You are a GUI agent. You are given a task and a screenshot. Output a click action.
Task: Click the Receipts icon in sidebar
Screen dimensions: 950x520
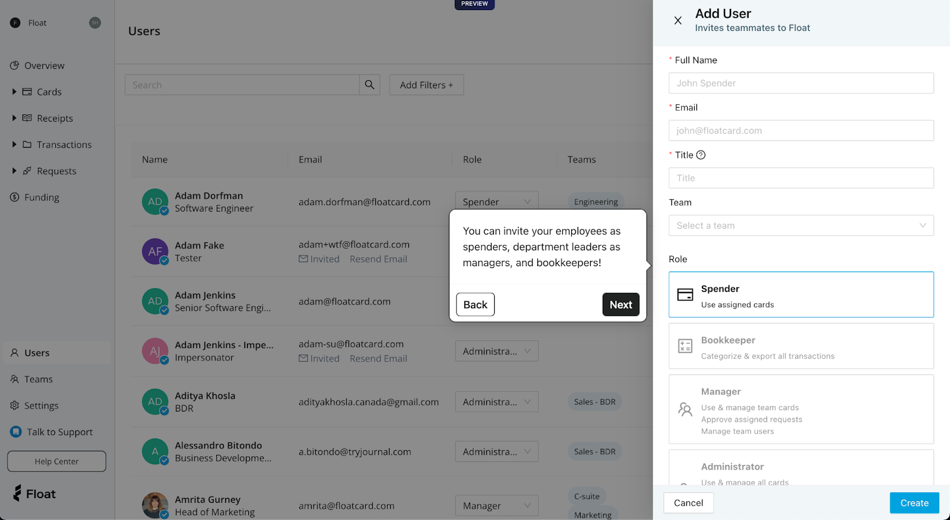(27, 118)
